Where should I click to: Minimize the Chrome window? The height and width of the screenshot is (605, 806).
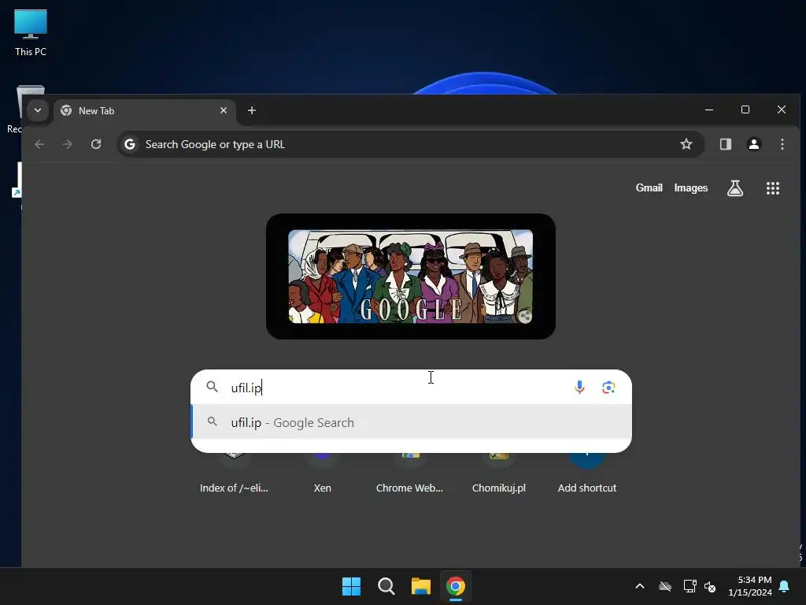[x=709, y=109]
